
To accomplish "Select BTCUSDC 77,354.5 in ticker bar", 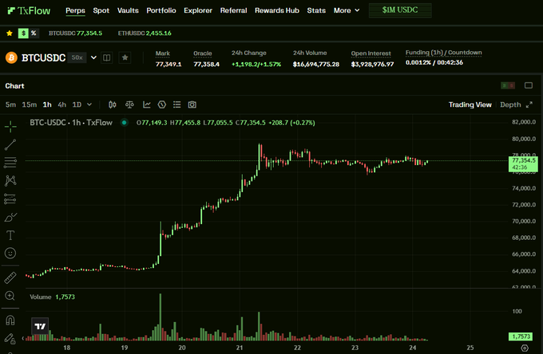I will [76, 33].
